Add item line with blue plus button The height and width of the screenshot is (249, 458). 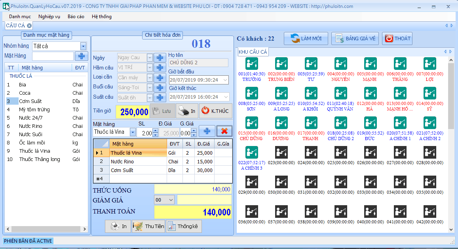(207, 131)
